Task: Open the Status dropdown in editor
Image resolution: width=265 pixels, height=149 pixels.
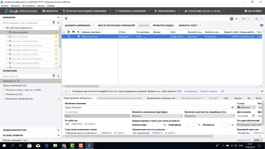Action: click(246, 107)
